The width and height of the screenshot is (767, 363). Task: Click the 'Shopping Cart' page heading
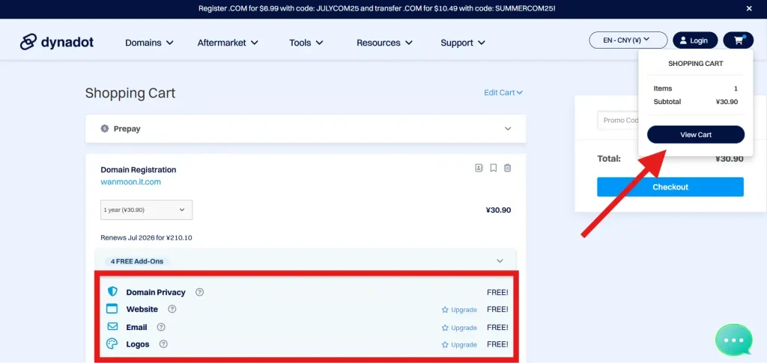(130, 93)
